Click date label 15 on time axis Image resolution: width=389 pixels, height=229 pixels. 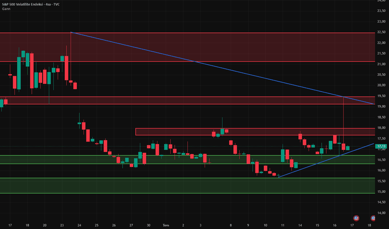[317, 225]
